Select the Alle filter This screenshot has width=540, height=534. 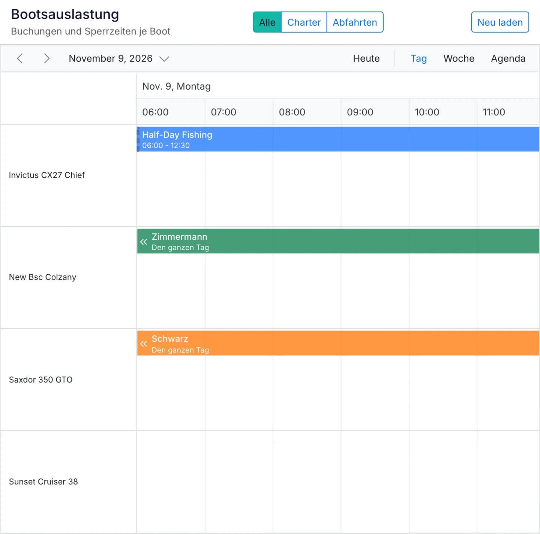tap(267, 22)
